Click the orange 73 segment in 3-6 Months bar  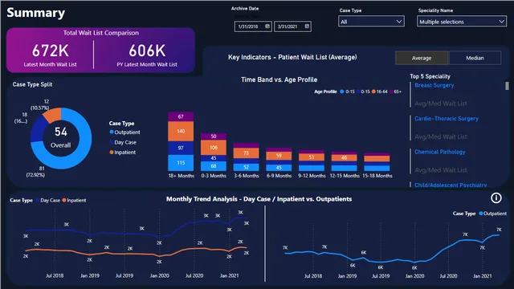click(247, 153)
